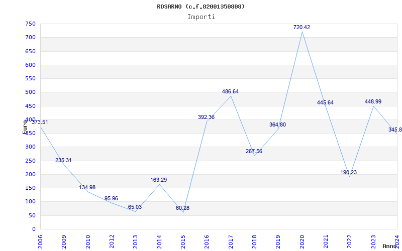Click the 95.96 data label
The height and width of the screenshot is (251, 402).
(111, 198)
